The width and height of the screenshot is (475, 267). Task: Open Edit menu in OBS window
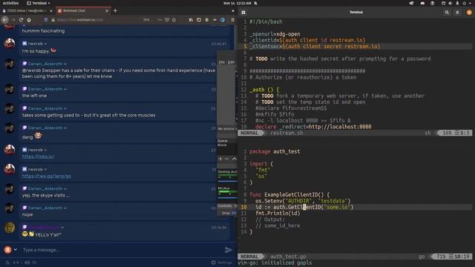click(x=231, y=62)
